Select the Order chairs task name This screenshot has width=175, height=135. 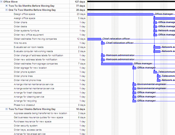(20, 22)
